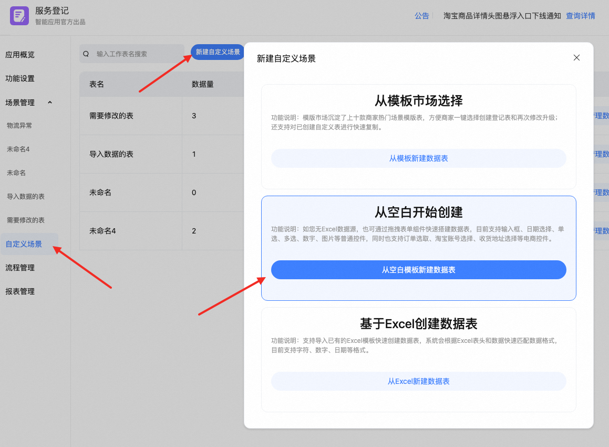Image resolution: width=609 pixels, height=447 pixels.
Task: Click the 服务登记 app logo icon
Action: 19,16
